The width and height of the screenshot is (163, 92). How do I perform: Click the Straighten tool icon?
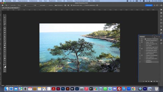(x=56, y=5)
